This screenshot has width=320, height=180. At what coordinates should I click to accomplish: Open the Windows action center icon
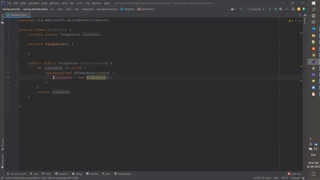point(313,174)
